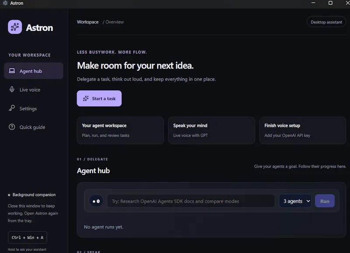
Task: Open the Finish voice setup card
Action: (303, 130)
